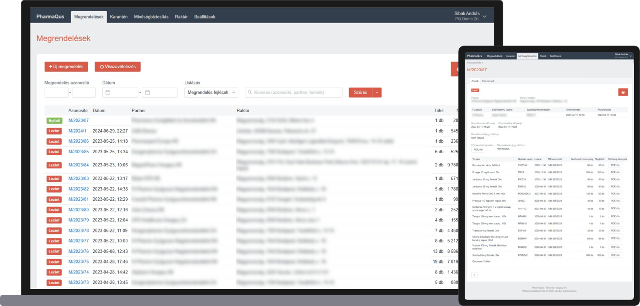Click the Nyitott status badge of M/2023/87
The image size is (640, 306).
tap(54, 121)
